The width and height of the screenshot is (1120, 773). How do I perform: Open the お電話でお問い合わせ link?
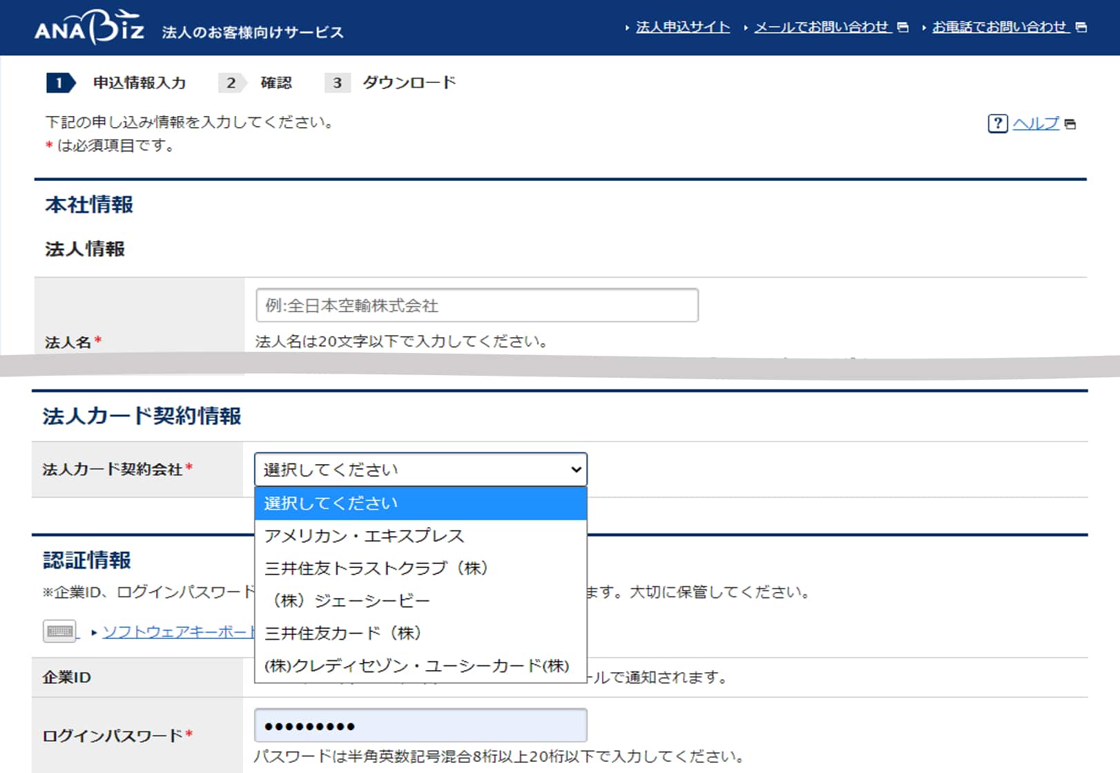tap(999, 27)
